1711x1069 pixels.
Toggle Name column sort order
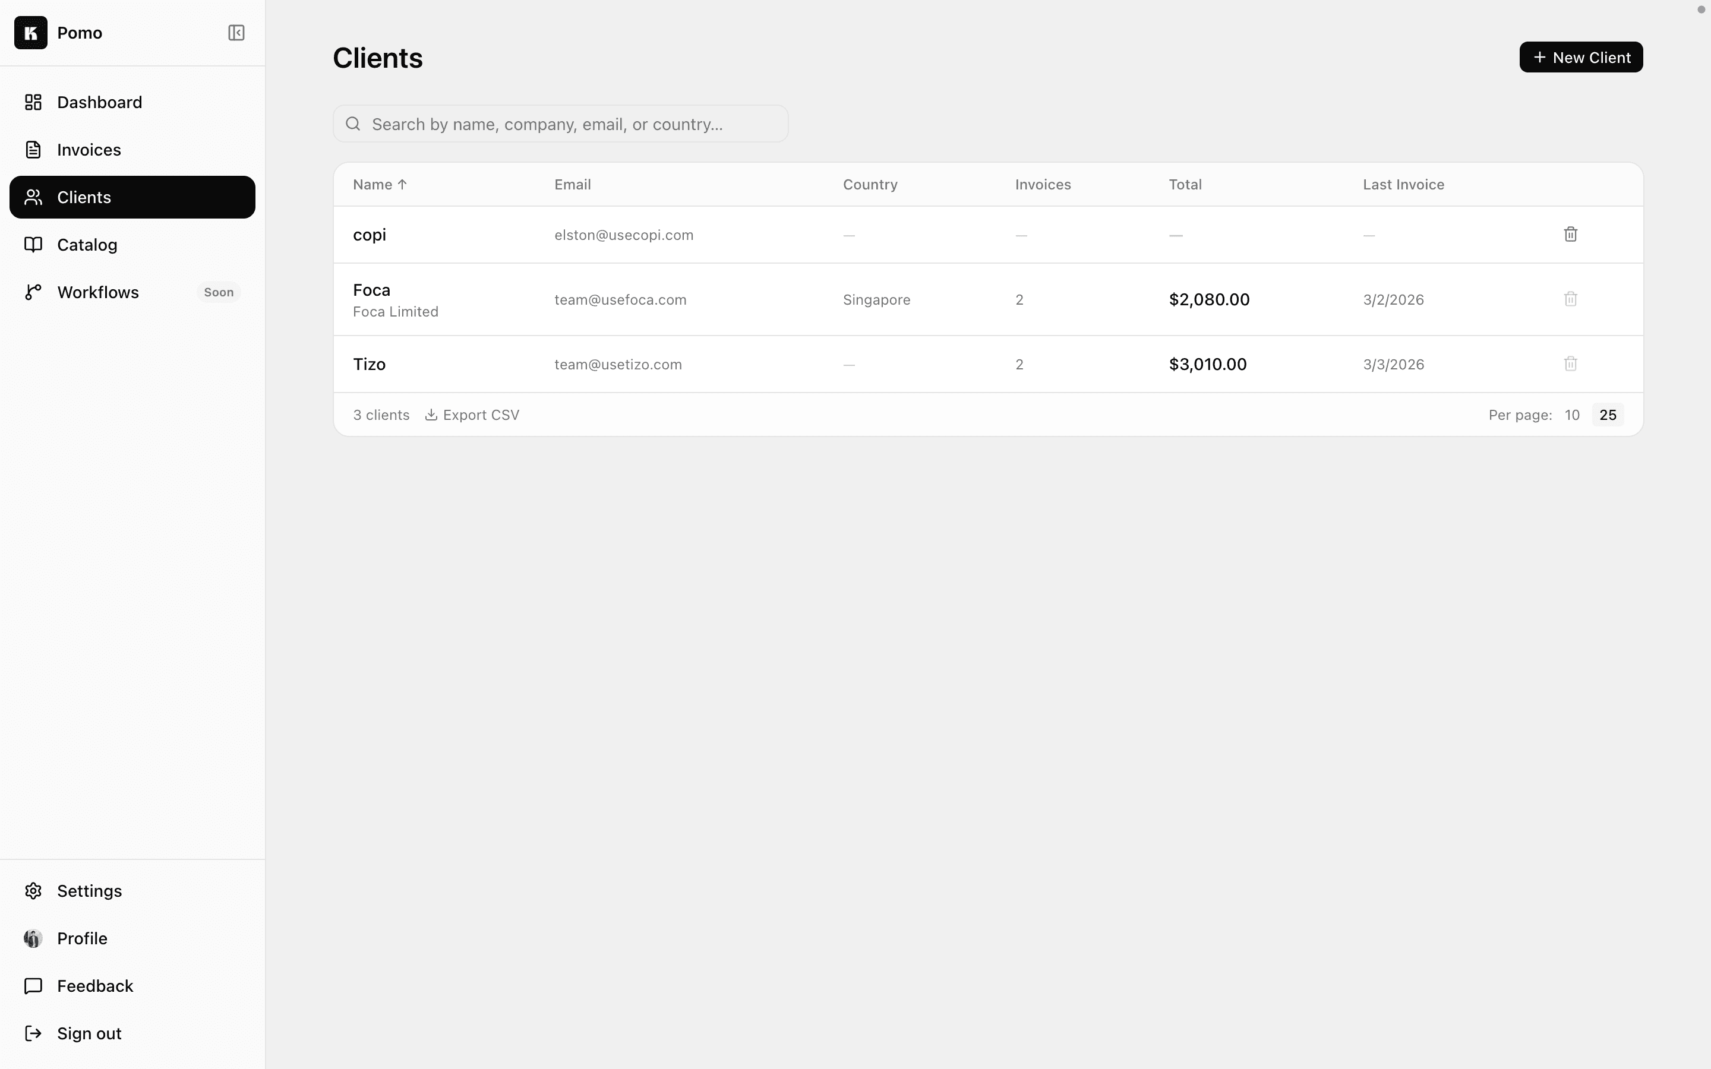[x=380, y=184]
